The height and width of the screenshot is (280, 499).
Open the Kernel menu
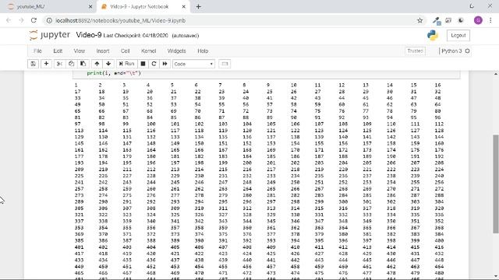click(x=148, y=51)
